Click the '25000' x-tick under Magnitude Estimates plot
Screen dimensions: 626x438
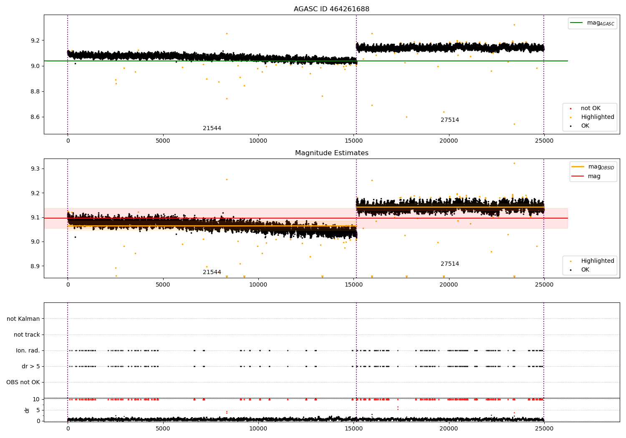(544, 285)
